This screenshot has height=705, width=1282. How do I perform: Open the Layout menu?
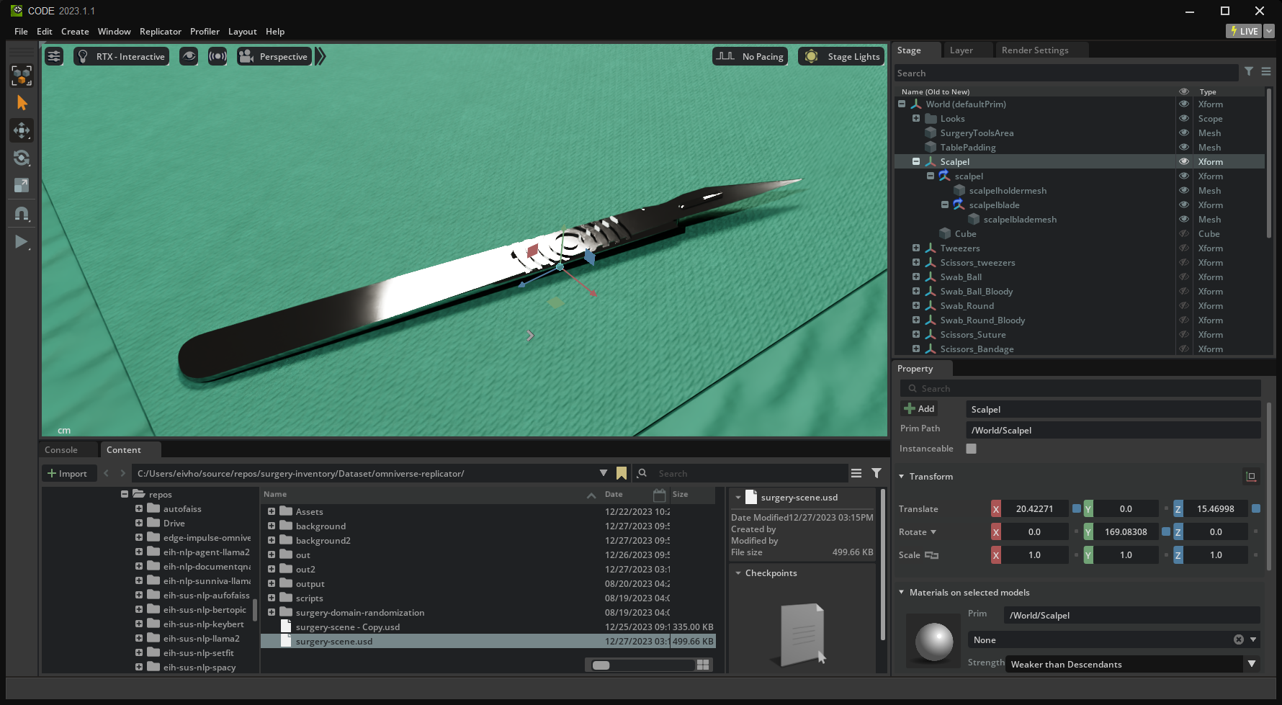coord(242,31)
